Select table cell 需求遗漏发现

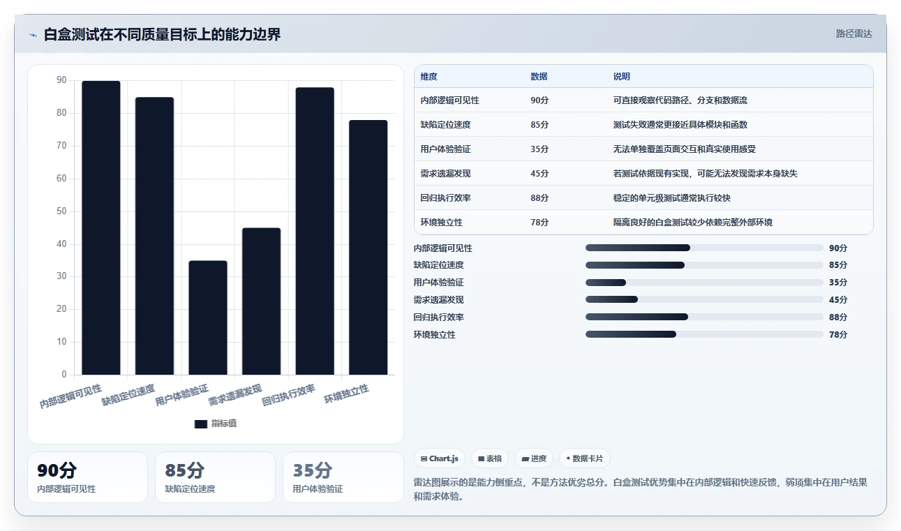[445, 174]
